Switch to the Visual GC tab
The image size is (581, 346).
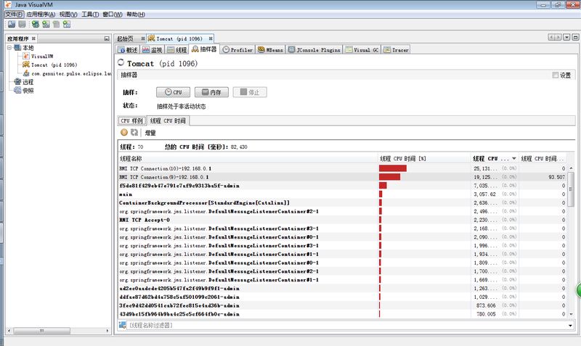pos(362,49)
